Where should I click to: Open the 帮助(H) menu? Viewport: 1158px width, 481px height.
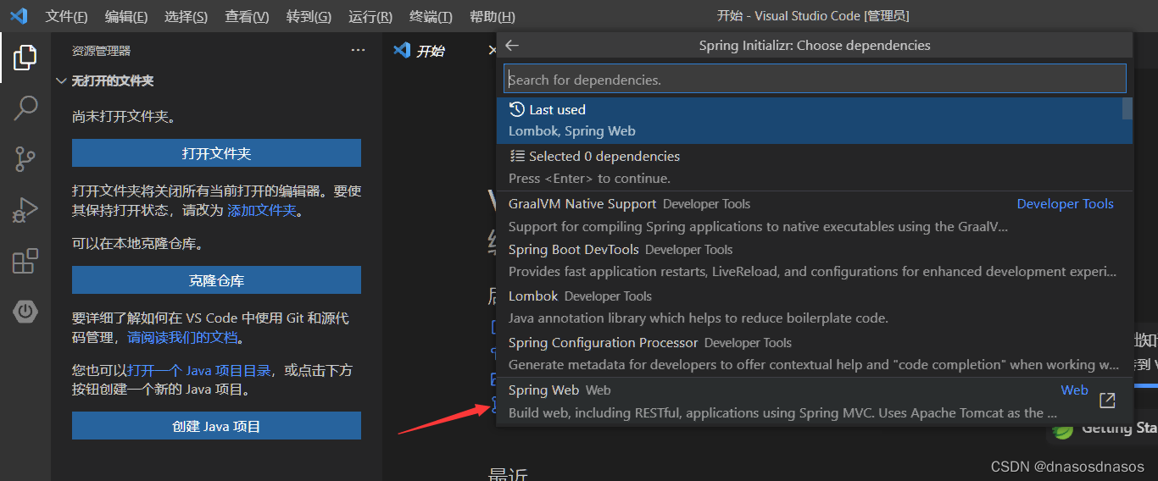[x=492, y=16]
